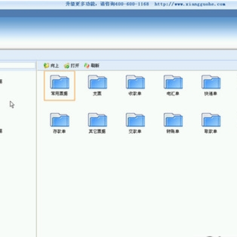The image size is (237, 237).
Task: Go up one level with 向上
Action: pyautogui.click(x=51, y=65)
